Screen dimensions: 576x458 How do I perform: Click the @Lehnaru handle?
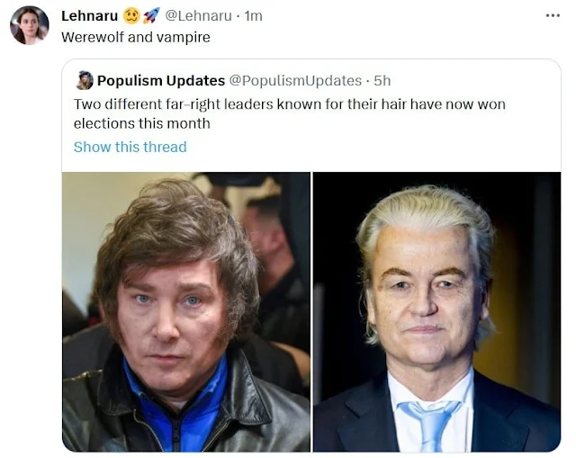(x=198, y=16)
